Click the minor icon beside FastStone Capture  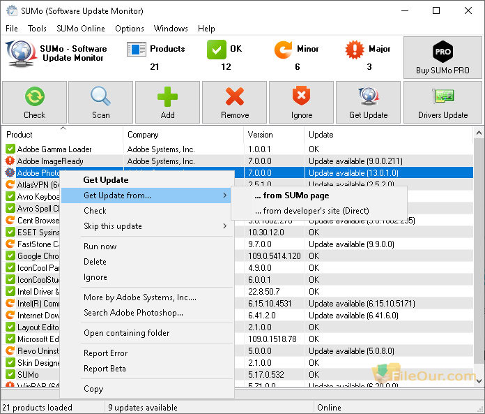[x=10, y=244]
